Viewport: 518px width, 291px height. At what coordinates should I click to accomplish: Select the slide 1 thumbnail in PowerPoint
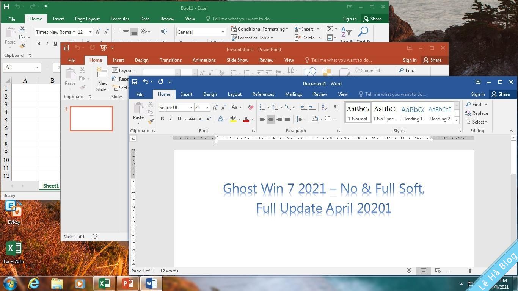[91, 119]
